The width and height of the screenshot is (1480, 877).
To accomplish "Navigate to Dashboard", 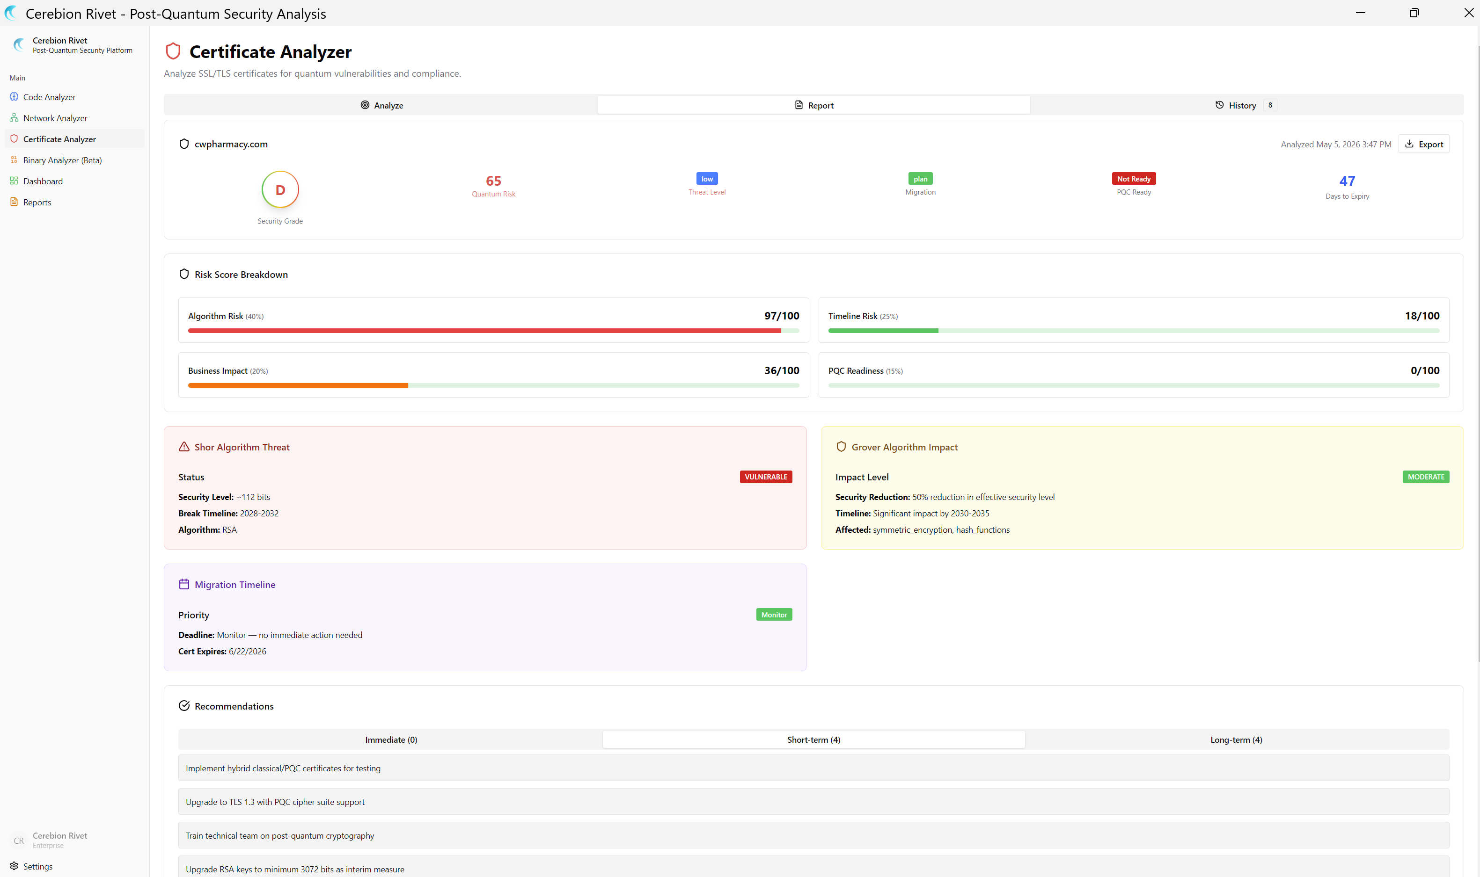I will [74, 181].
